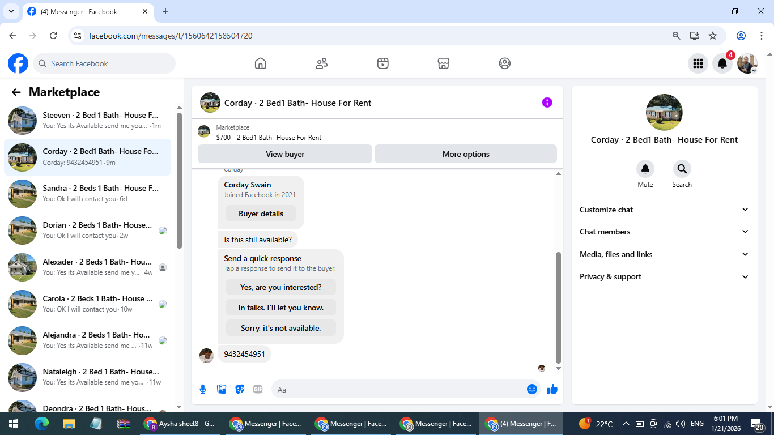Image resolution: width=774 pixels, height=435 pixels.
Task: Open a new Chrome tab
Action: point(165,11)
